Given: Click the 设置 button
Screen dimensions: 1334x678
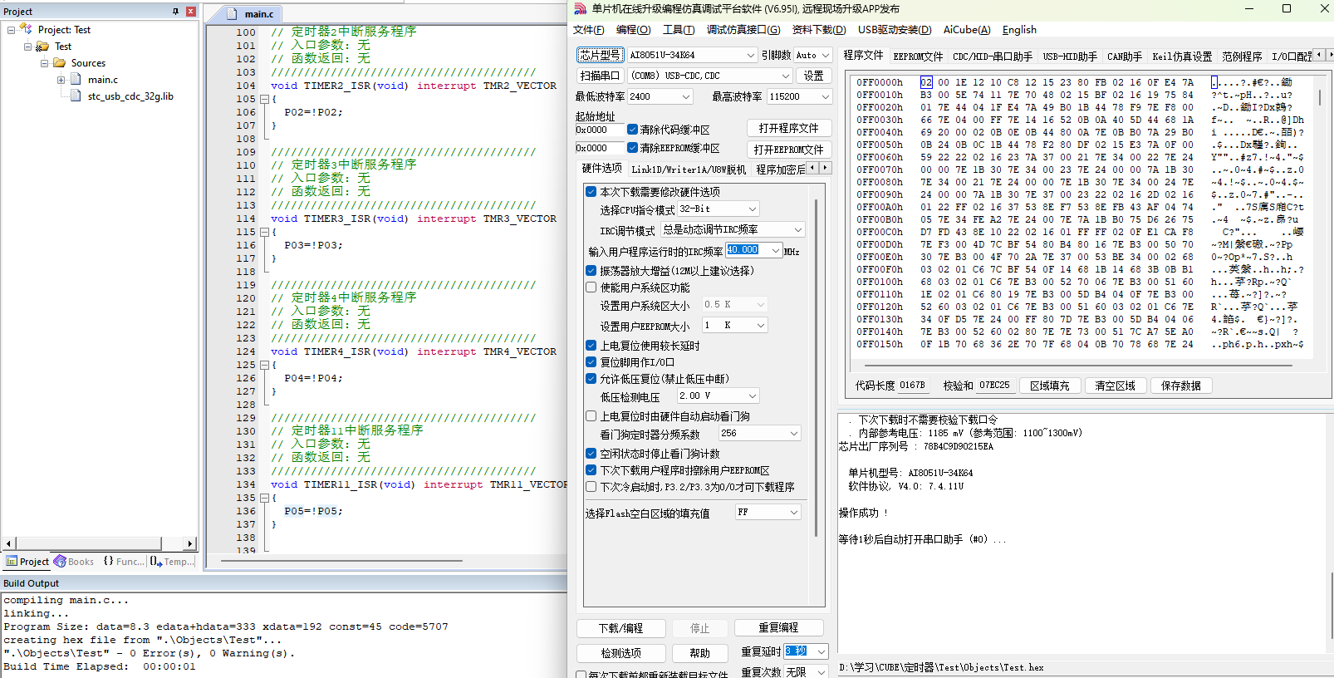Looking at the screenshot, I should (x=814, y=76).
